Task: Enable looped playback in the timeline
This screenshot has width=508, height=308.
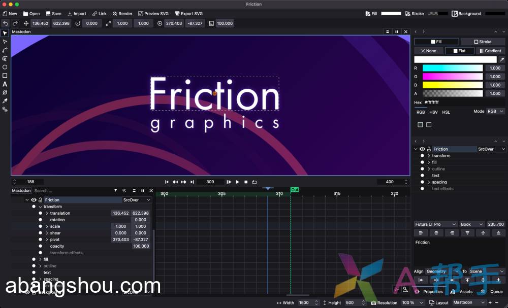Action: point(254,182)
